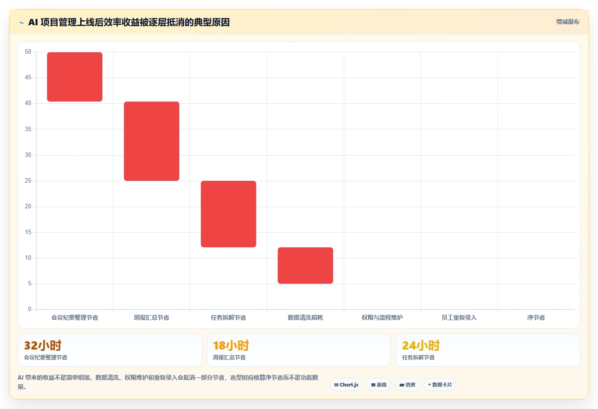The image size is (598, 409).
Task: Click the 权限与流程维护 axis label
Action: click(x=382, y=317)
